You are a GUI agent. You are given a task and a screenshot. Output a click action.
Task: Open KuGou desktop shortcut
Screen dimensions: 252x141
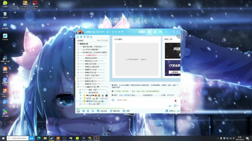[5, 103]
